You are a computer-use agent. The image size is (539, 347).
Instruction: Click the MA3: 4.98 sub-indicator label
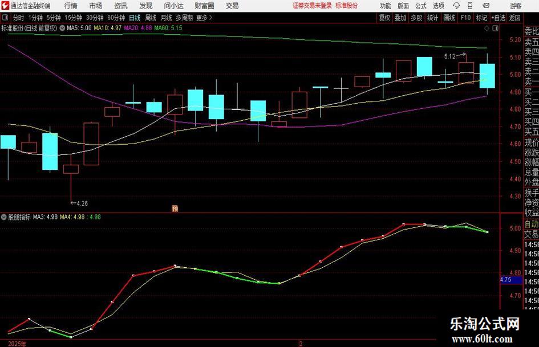[x=46, y=217]
